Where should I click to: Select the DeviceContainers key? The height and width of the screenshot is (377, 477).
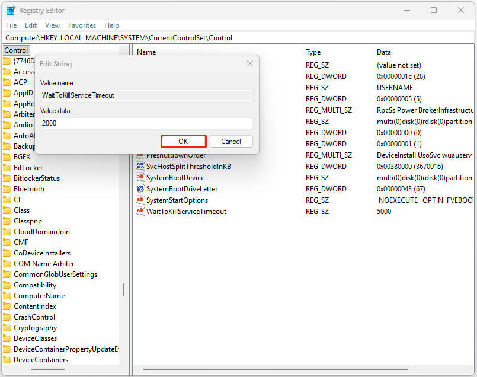click(x=41, y=360)
